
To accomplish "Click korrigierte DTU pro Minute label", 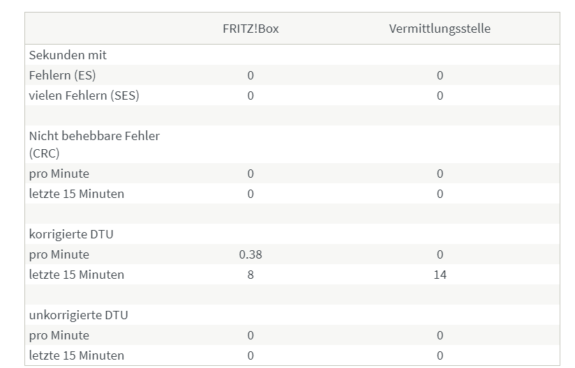I will point(59,254).
